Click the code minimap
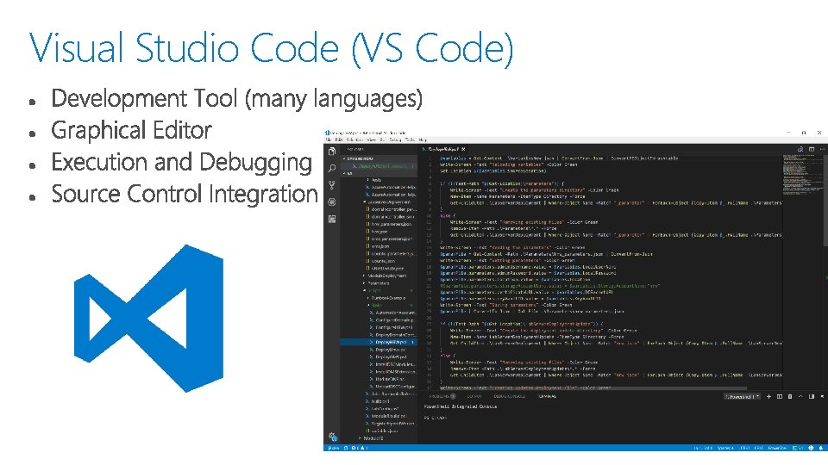This screenshot has width=828, height=465. pyautogui.click(x=801, y=174)
